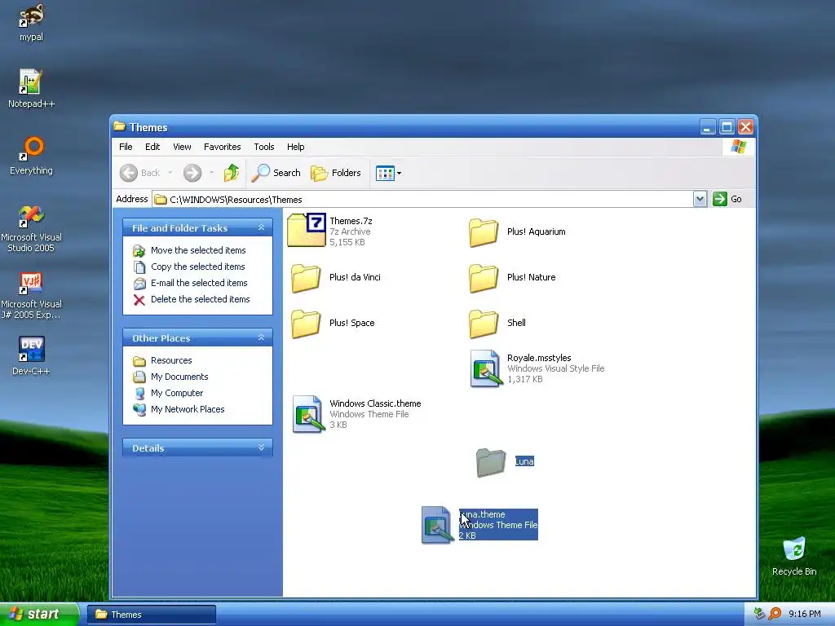Select the Luna.theme file icon
835x626 pixels.
[438, 525]
